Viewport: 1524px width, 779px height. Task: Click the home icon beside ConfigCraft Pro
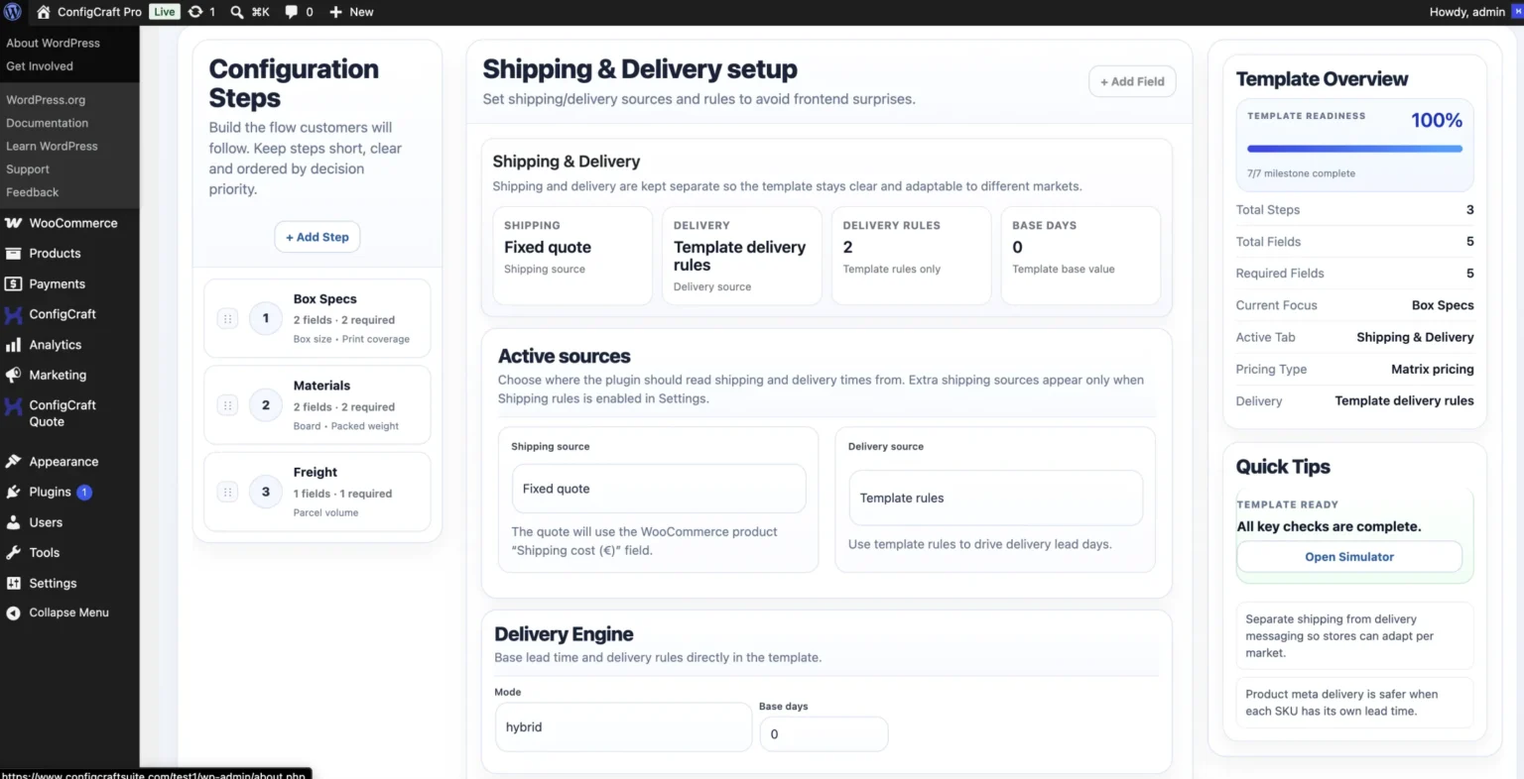[x=43, y=12]
